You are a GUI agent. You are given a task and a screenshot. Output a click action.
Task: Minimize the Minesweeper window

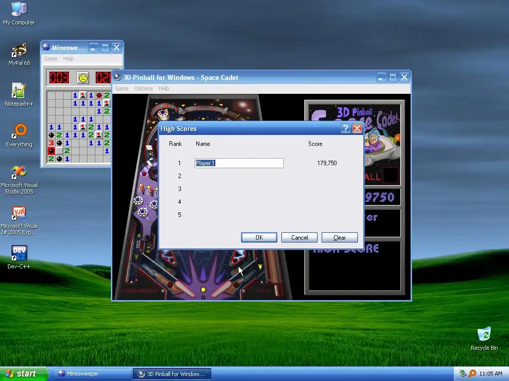coord(93,48)
